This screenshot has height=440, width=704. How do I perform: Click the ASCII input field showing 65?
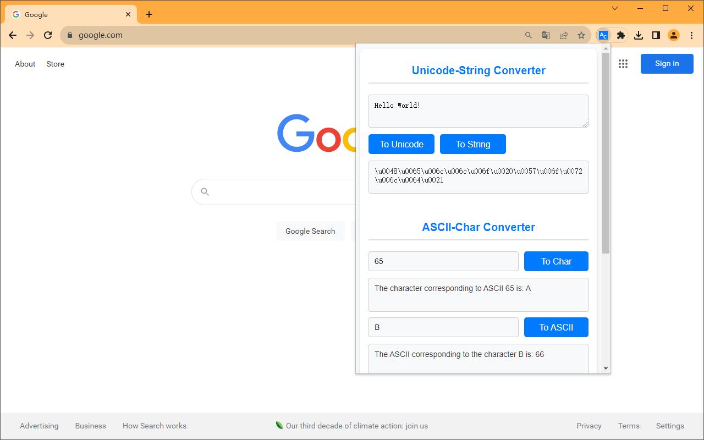[443, 261]
